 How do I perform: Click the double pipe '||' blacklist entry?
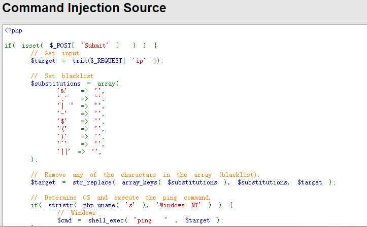(x=63, y=152)
